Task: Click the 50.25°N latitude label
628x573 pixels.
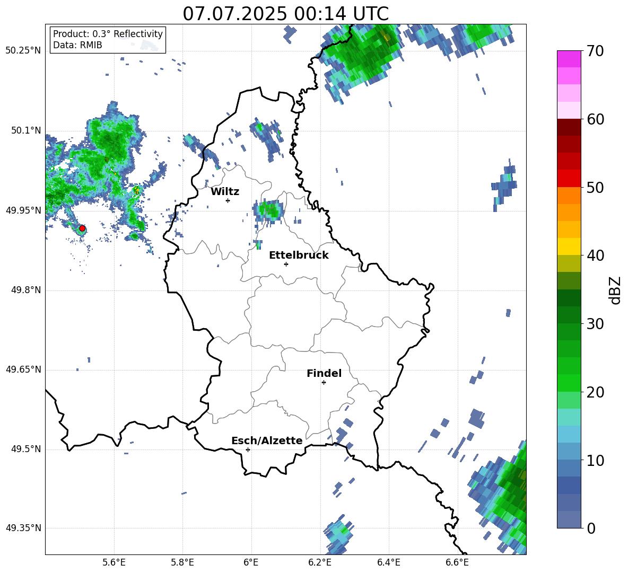Action: click(23, 51)
